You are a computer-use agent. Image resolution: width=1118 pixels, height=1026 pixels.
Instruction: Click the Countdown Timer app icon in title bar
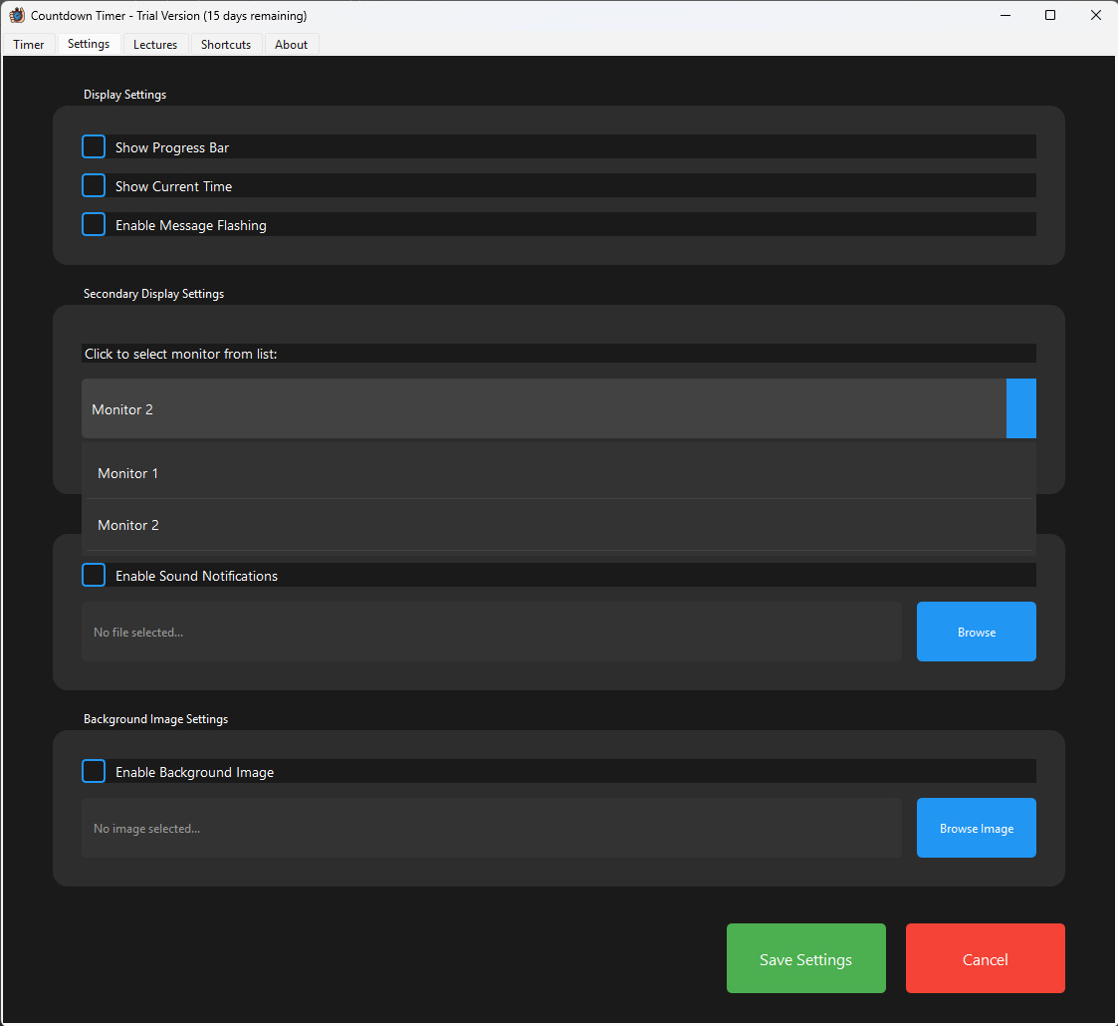point(16,15)
